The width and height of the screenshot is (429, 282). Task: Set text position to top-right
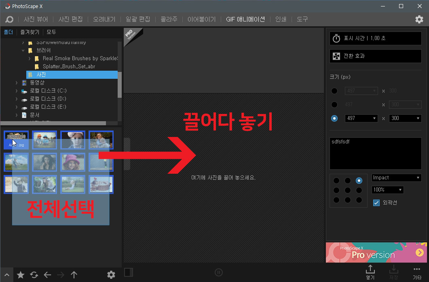pyautogui.click(x=359, y=181)
